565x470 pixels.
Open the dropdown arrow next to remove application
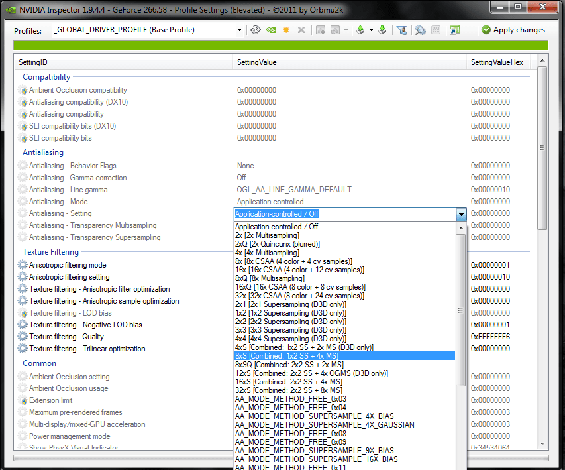coord(346,30)
